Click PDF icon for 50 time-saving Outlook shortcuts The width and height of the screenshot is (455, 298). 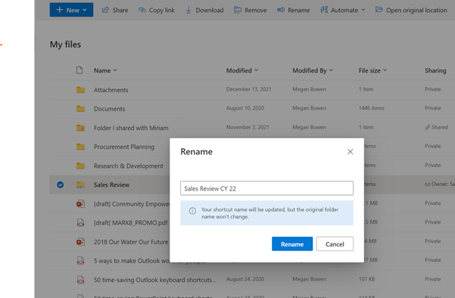81,280
